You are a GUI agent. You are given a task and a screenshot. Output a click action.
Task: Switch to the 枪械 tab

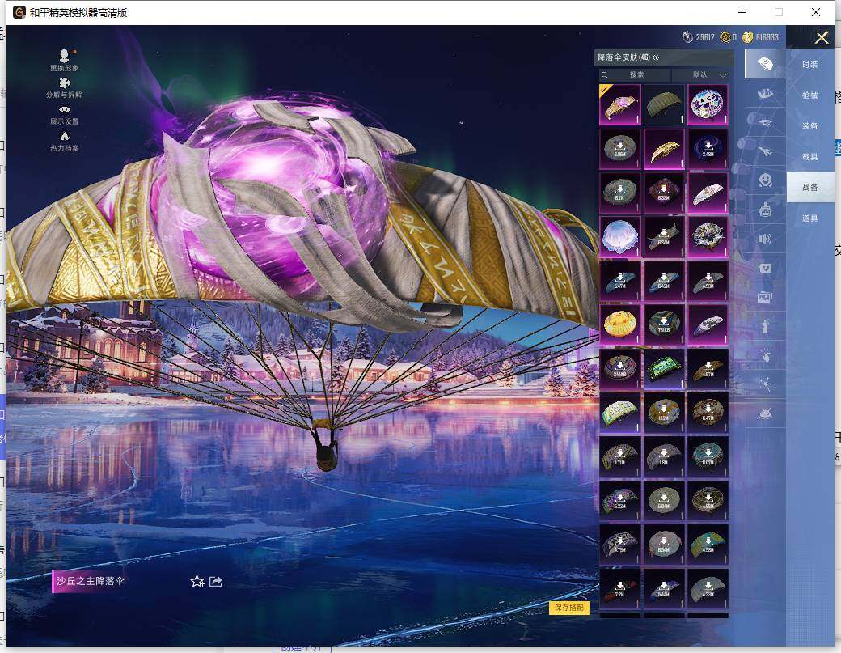(x=810, y=95)
